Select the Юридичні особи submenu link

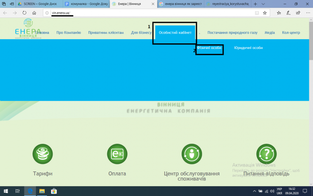tap(249, 48)
